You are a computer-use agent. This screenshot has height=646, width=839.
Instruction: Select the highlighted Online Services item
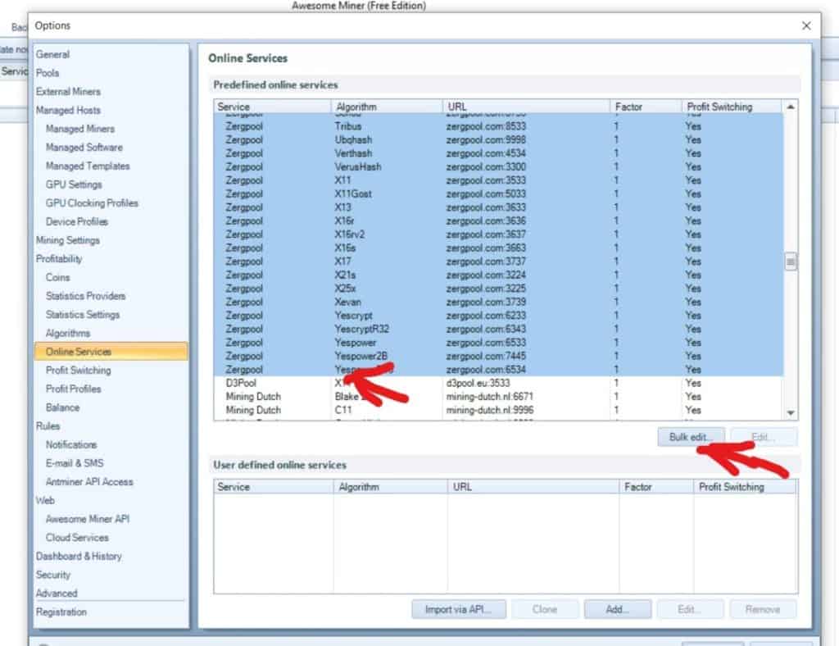point(111,352)
